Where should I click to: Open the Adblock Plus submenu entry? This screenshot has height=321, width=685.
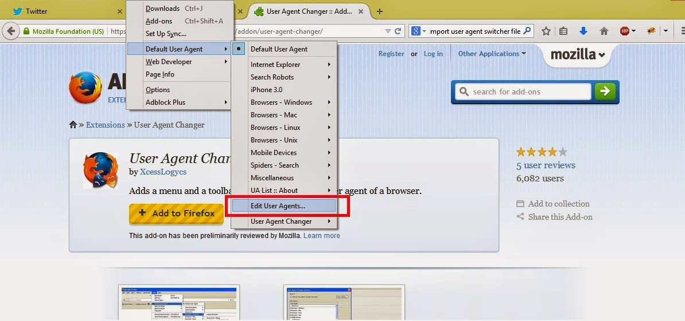tap(178, 102)
